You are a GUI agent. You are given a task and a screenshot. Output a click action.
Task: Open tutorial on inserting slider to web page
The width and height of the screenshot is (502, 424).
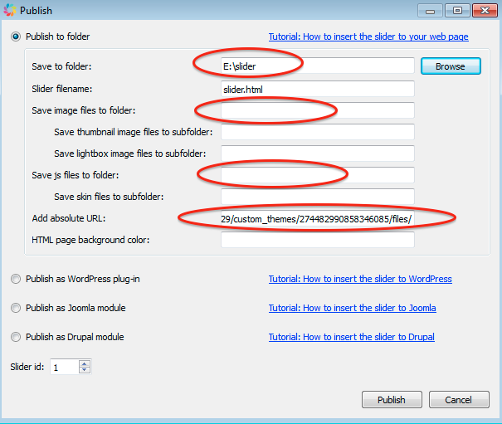[368, 37]
